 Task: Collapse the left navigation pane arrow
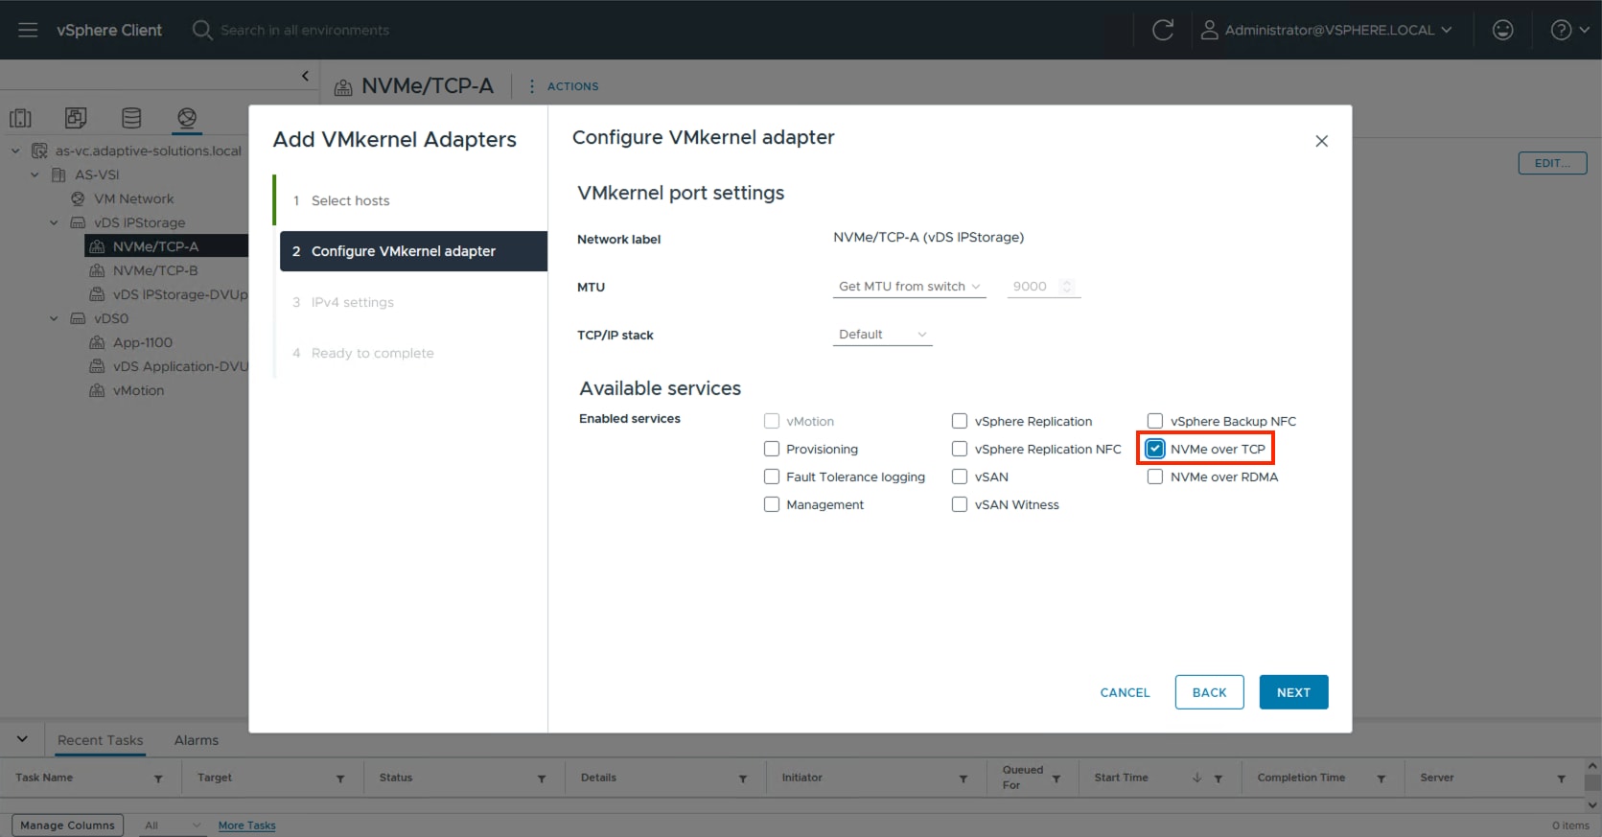(305, 76)
